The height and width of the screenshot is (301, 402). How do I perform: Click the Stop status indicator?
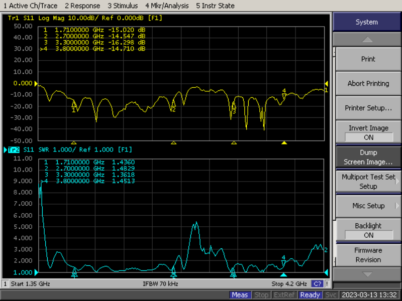pyautogui.click(x=261, y=295)
